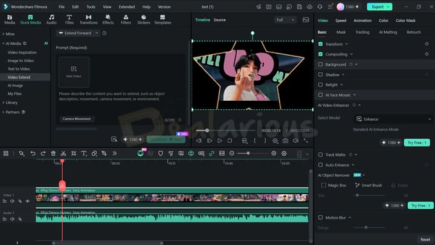Select the Crop tool in timeline toolbar
Image resolution: width=435 pixels, height=245 pixels.
[x=74, y=153]
